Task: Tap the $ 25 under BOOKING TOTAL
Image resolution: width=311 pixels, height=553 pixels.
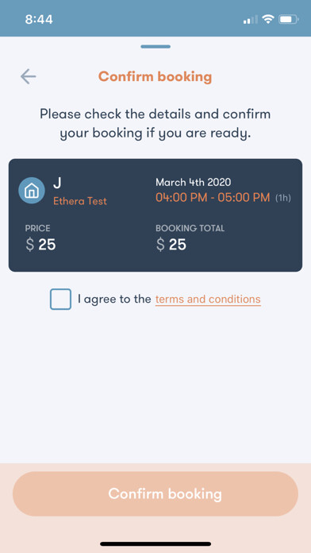Action: pos(171,245)
